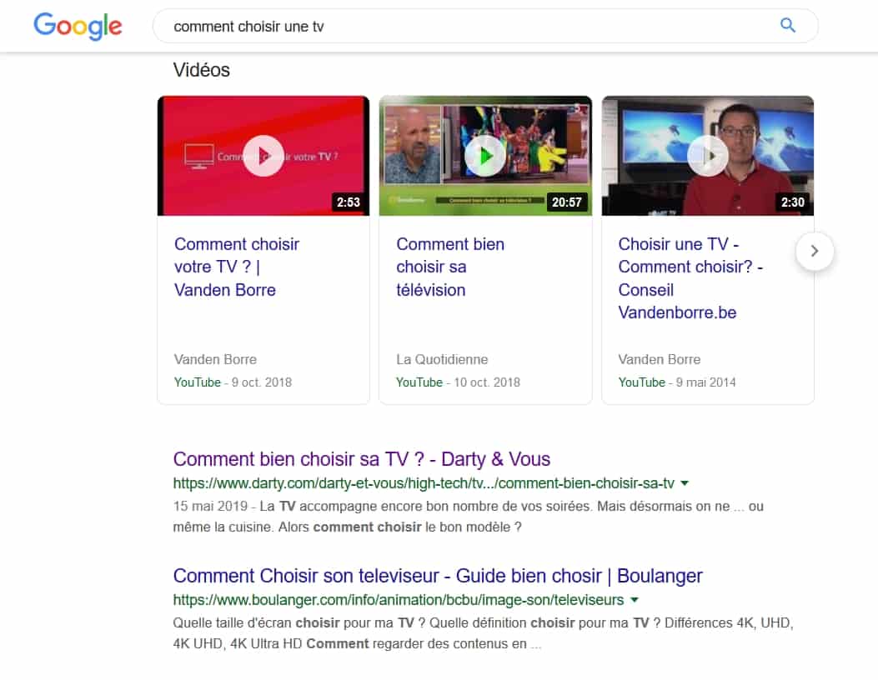
Task: Click Darty snippet starting '15 mai 2019'
Action: coord(468,517)
